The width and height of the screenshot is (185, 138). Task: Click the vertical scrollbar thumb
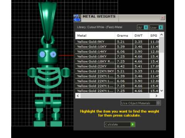point(161,45)
